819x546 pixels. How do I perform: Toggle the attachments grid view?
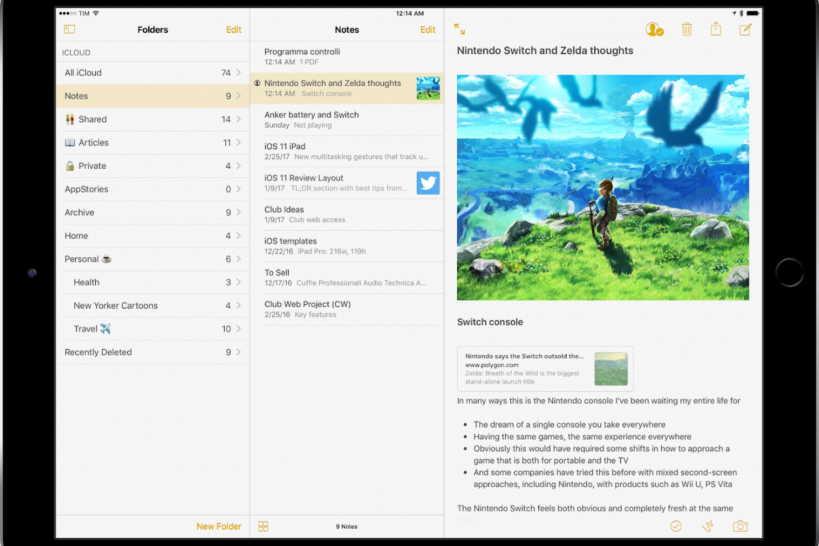263,526
